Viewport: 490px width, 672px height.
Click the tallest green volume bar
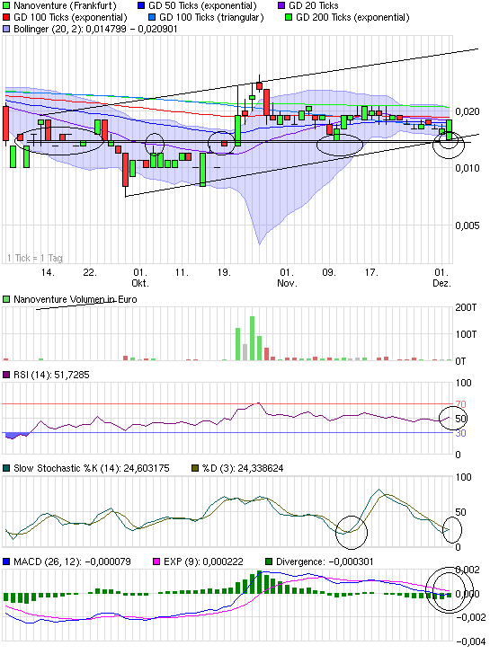coord(253,338)
